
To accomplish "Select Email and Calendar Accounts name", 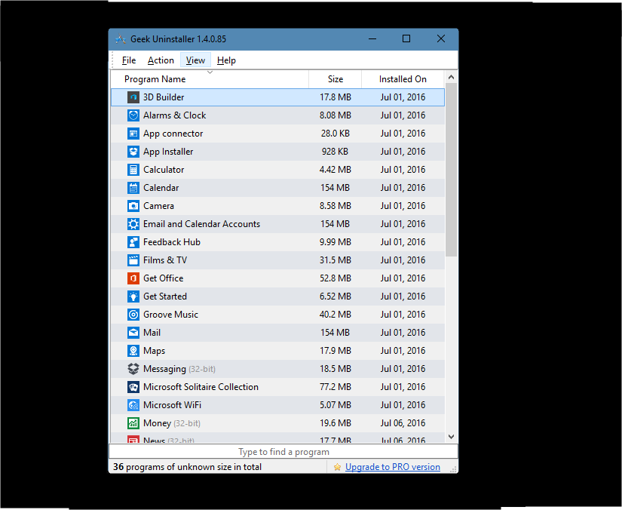I will point(201,224).
